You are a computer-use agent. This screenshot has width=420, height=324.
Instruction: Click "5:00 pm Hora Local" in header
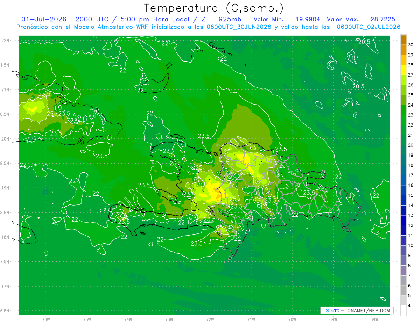coord(154,19)
